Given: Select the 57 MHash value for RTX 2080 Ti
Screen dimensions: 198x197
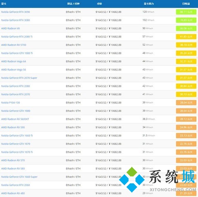Looking at the screenshot, I should click(148, 37).
